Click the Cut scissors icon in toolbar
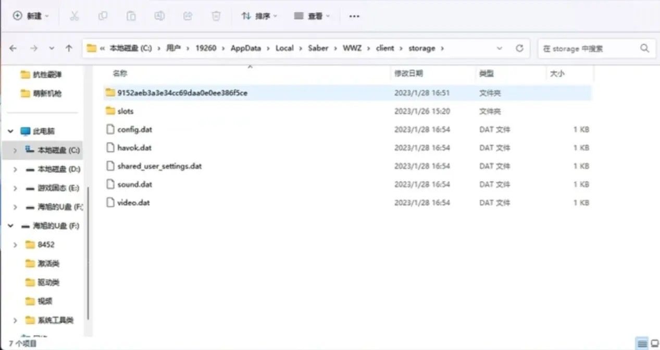The image size is (660, 350). pyautogui.click(x=74, y=16)
